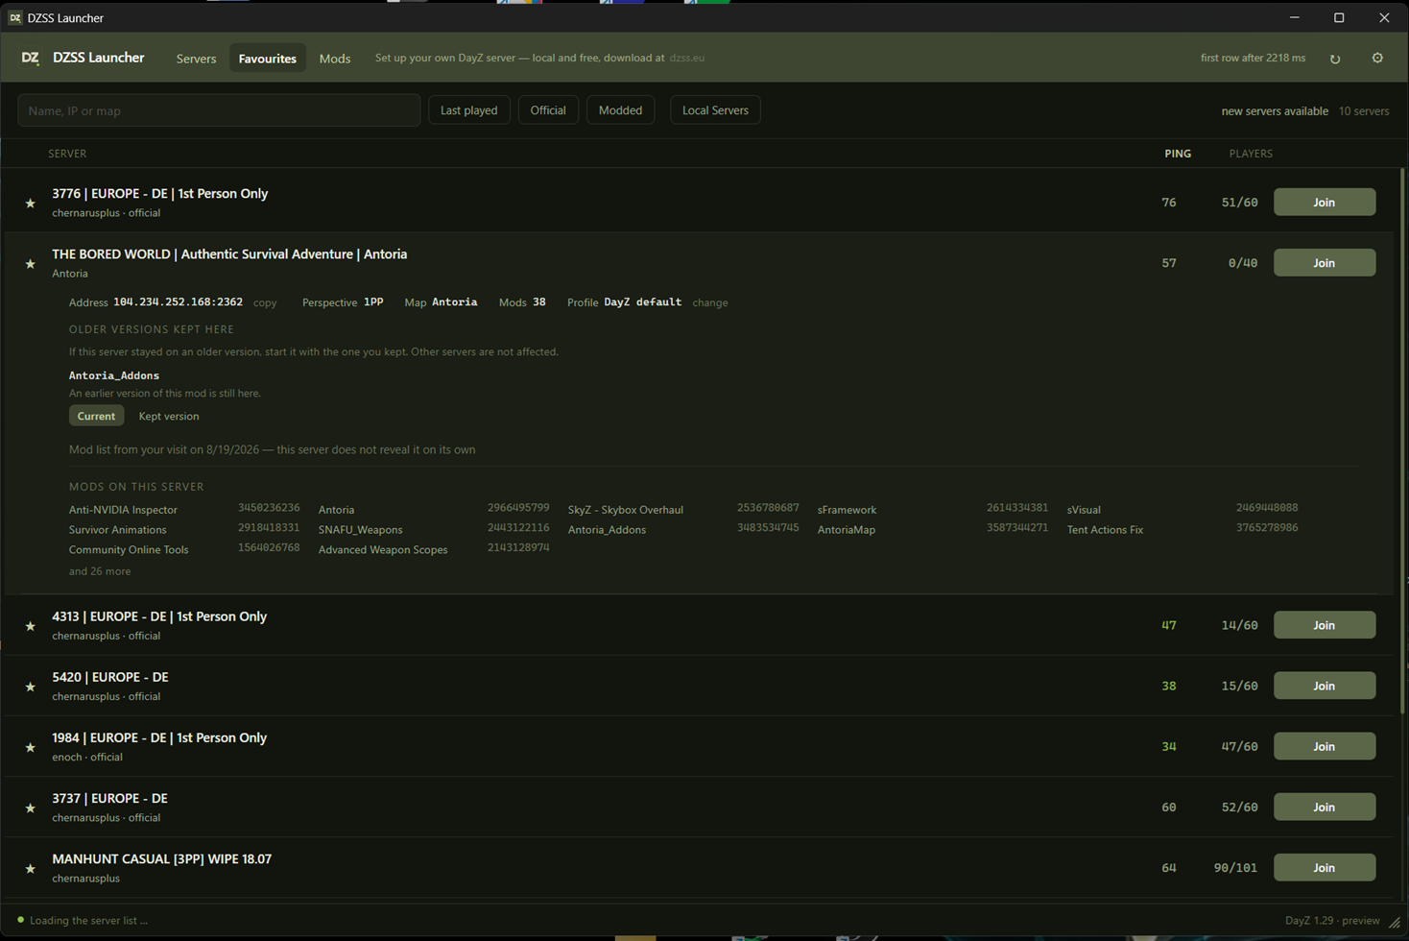Open the Favourites tab
Image resolution: width=1409 pixels, height=941 pixels.
point(267,59)
